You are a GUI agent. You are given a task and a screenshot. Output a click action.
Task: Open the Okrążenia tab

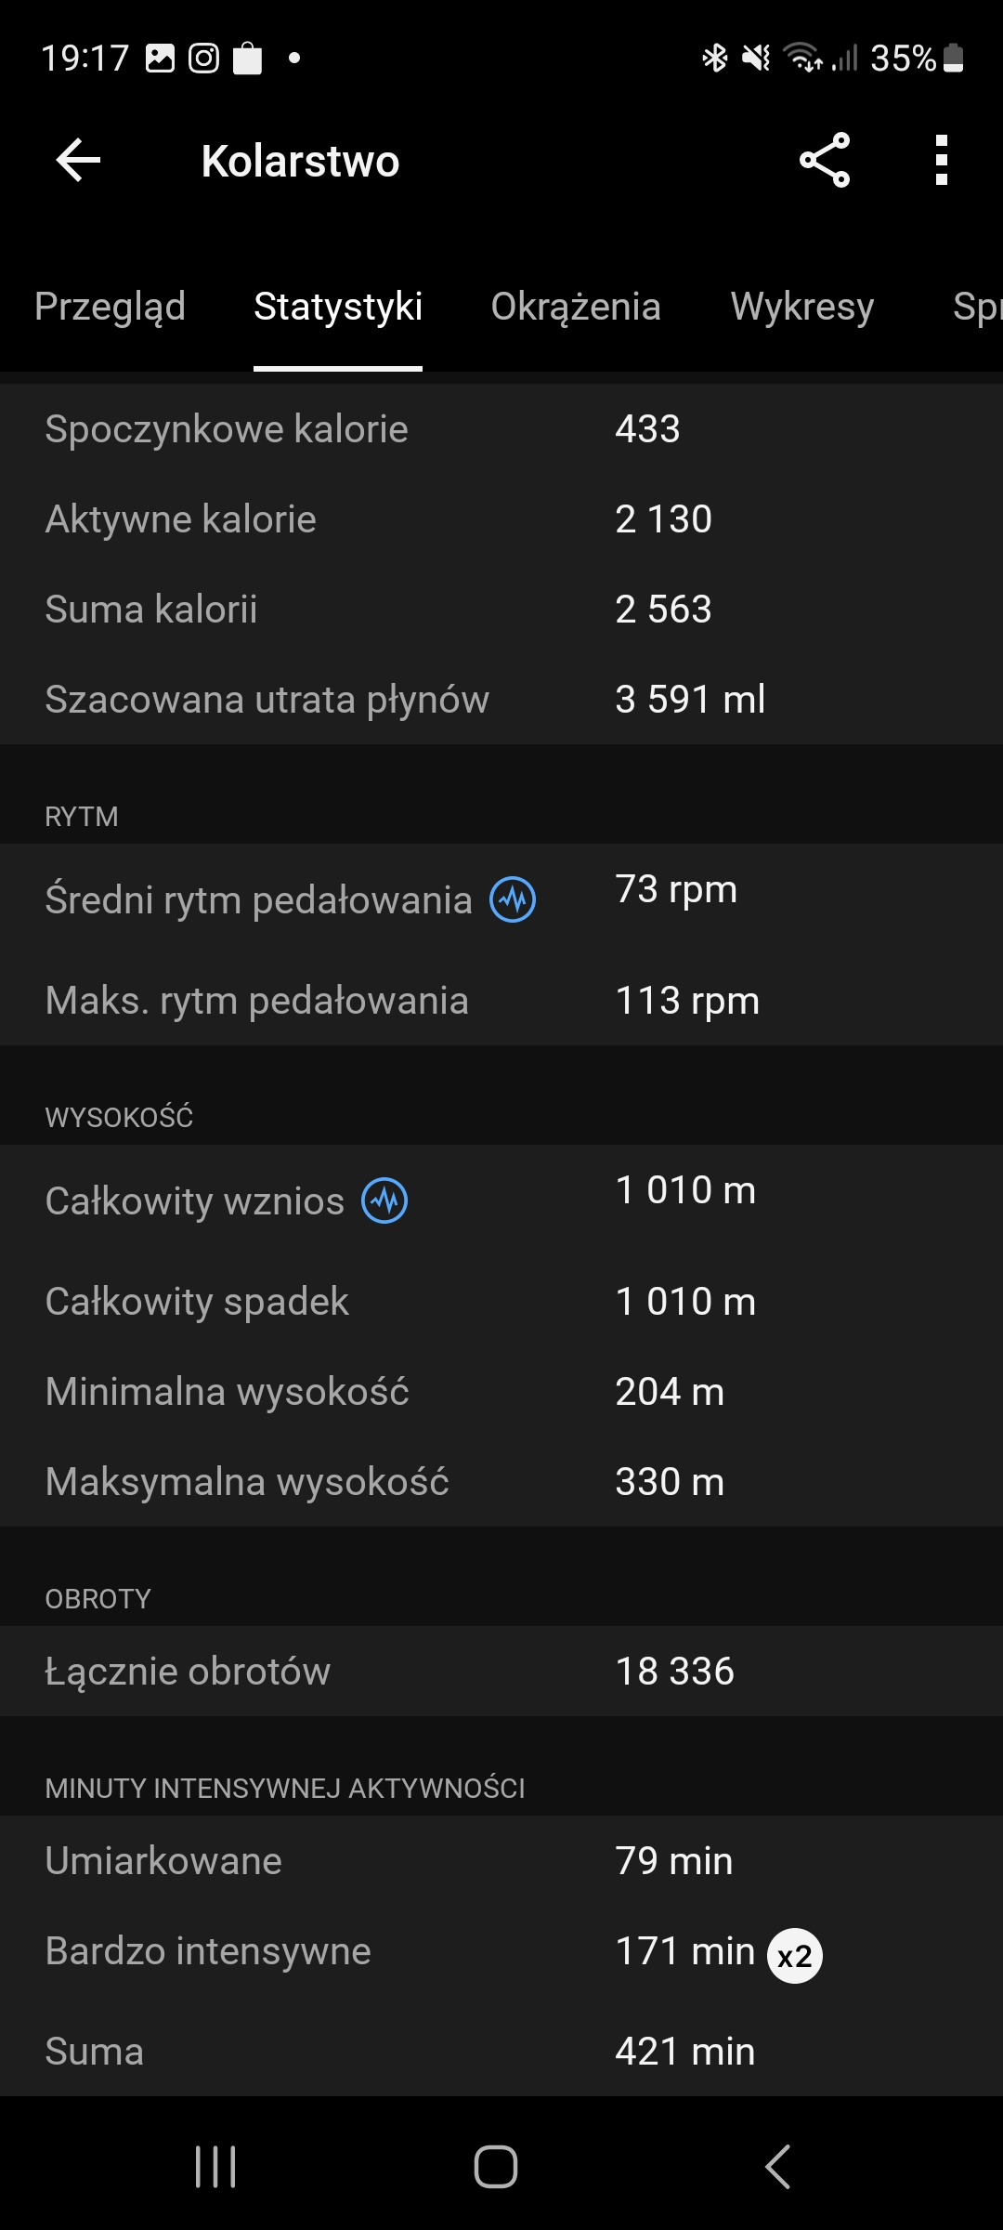(576, 307)
